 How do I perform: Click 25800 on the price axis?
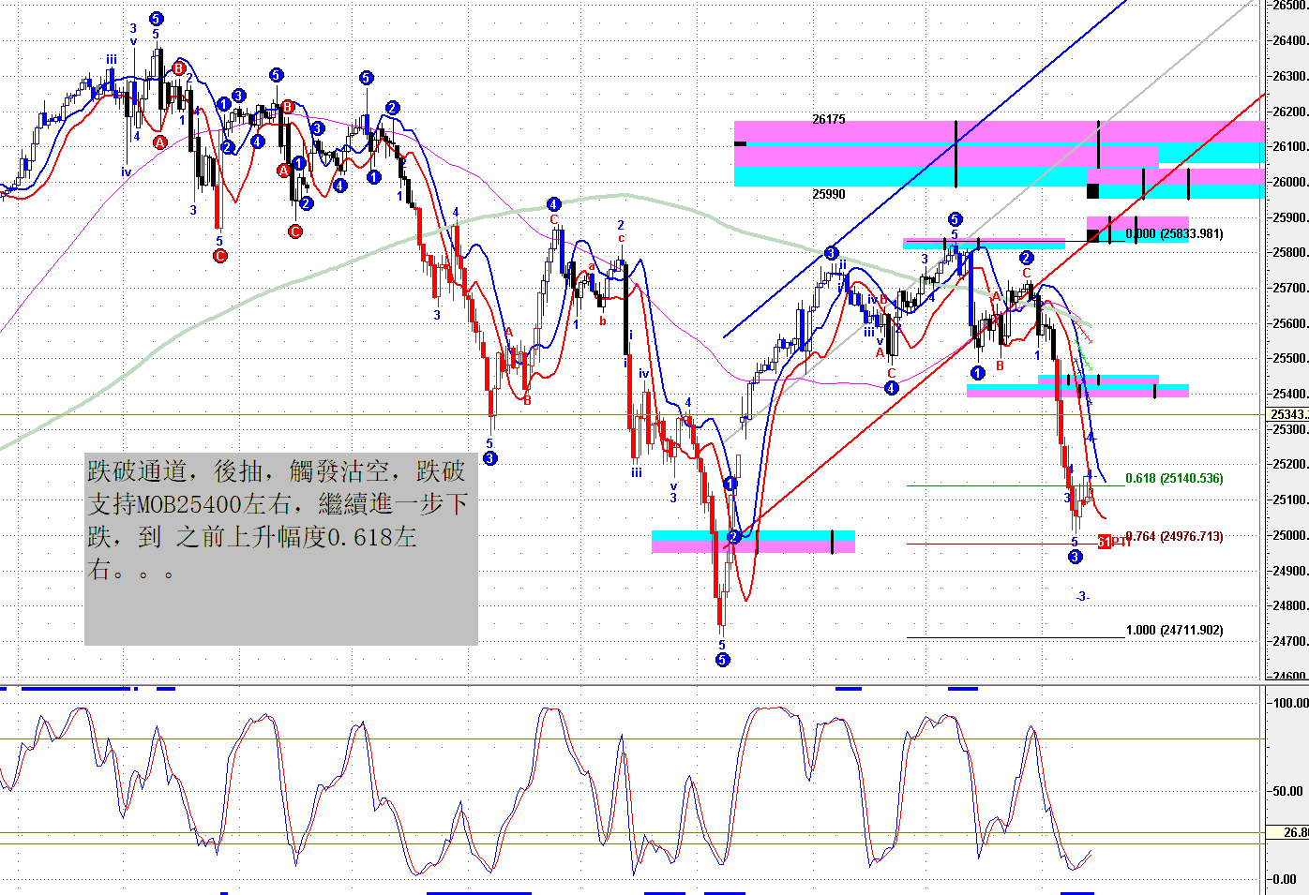click(x=1290, y=252)
